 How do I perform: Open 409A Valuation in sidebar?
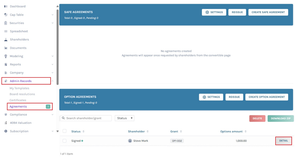point(21,123)
